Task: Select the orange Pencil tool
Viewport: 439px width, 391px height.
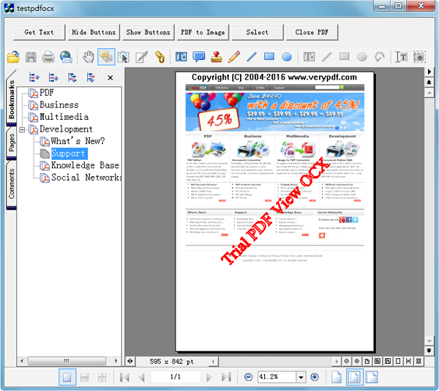Action: (x=234, y=57)
